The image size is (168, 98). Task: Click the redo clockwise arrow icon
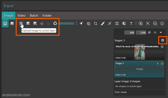48,24
